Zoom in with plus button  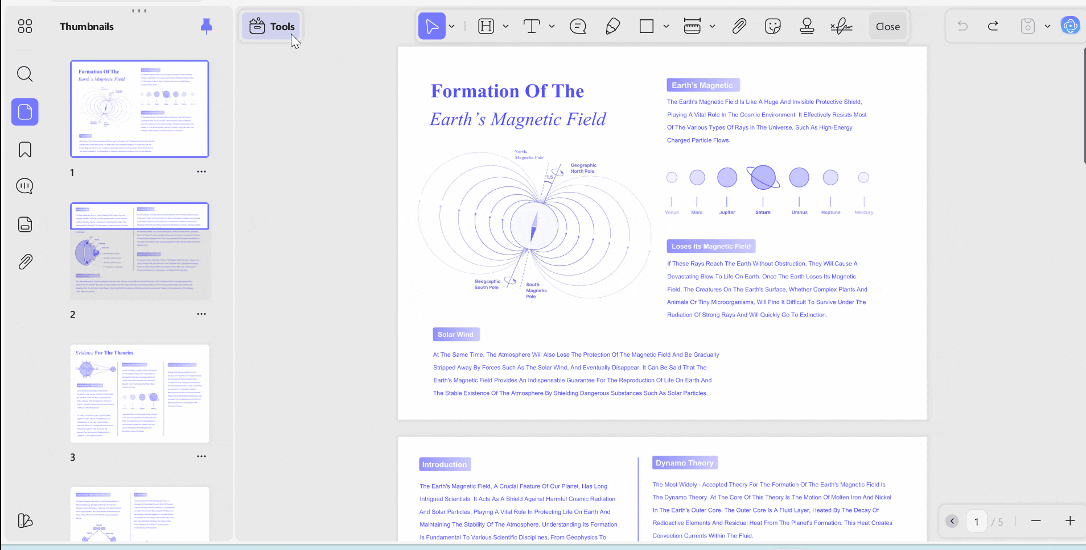pyautogui.click(x=1070, y=521)
